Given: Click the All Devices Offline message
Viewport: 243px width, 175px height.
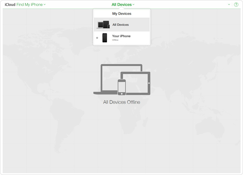Looking at the screenshot, I should [122, 102].
